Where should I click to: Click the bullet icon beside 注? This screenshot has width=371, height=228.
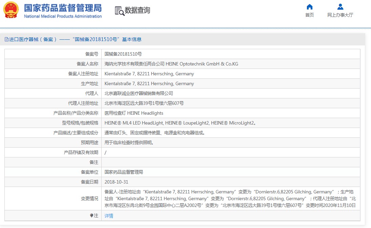pyautogui.click(x=91, y=215)
